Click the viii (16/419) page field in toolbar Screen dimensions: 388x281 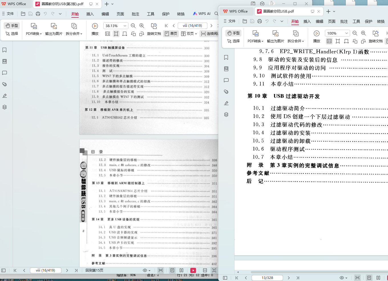(193, 26)
